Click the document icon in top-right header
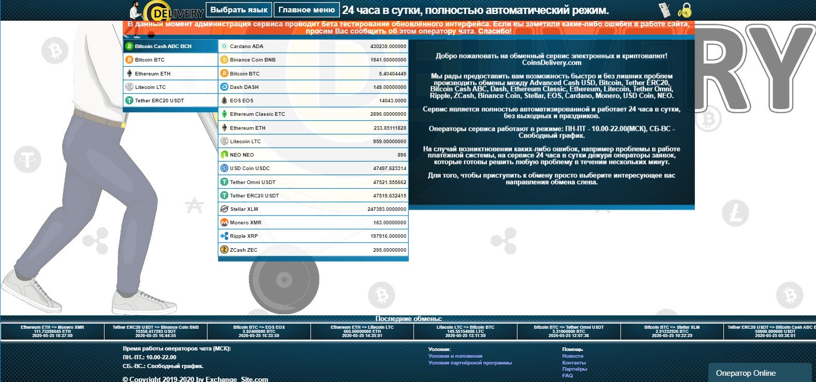816x382 pixels. [x=664, y=10]
